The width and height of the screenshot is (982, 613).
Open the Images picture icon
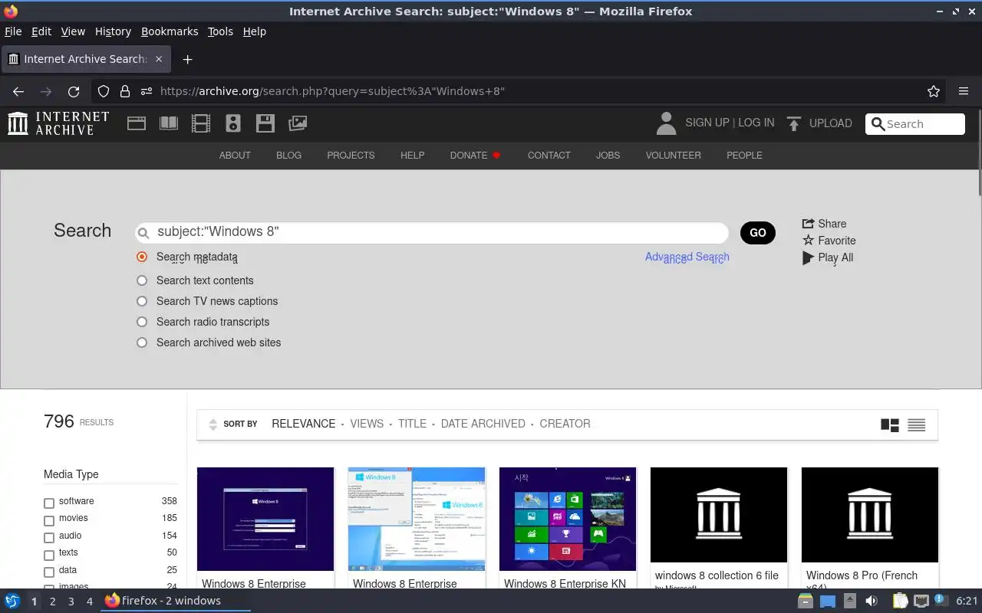[x=298, y=123]
